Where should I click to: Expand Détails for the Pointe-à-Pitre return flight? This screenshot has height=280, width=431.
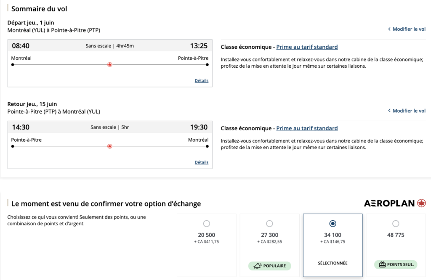(x=201, y=162)
